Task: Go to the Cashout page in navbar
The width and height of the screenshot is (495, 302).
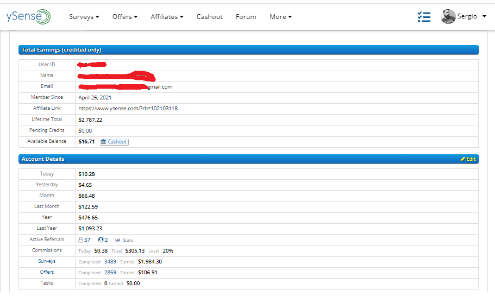Action: click(x=210, y=17)
